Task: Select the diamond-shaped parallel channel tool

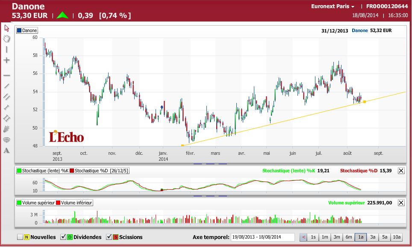Action: [x=6, y=118]
